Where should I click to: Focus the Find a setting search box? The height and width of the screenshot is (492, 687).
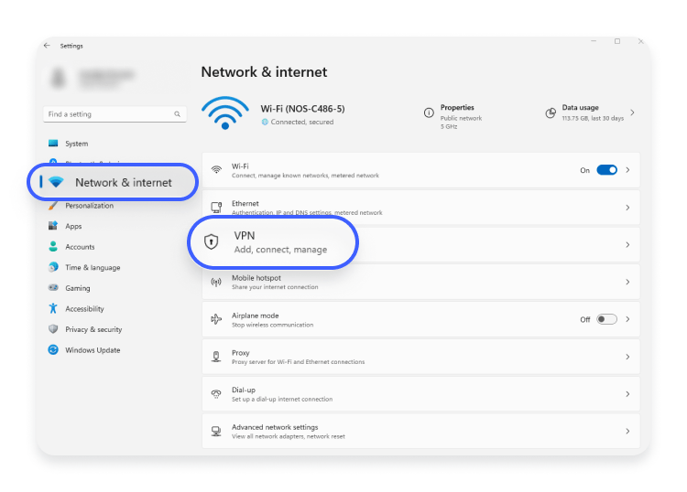pyautogui.click(x=114, y=114)
